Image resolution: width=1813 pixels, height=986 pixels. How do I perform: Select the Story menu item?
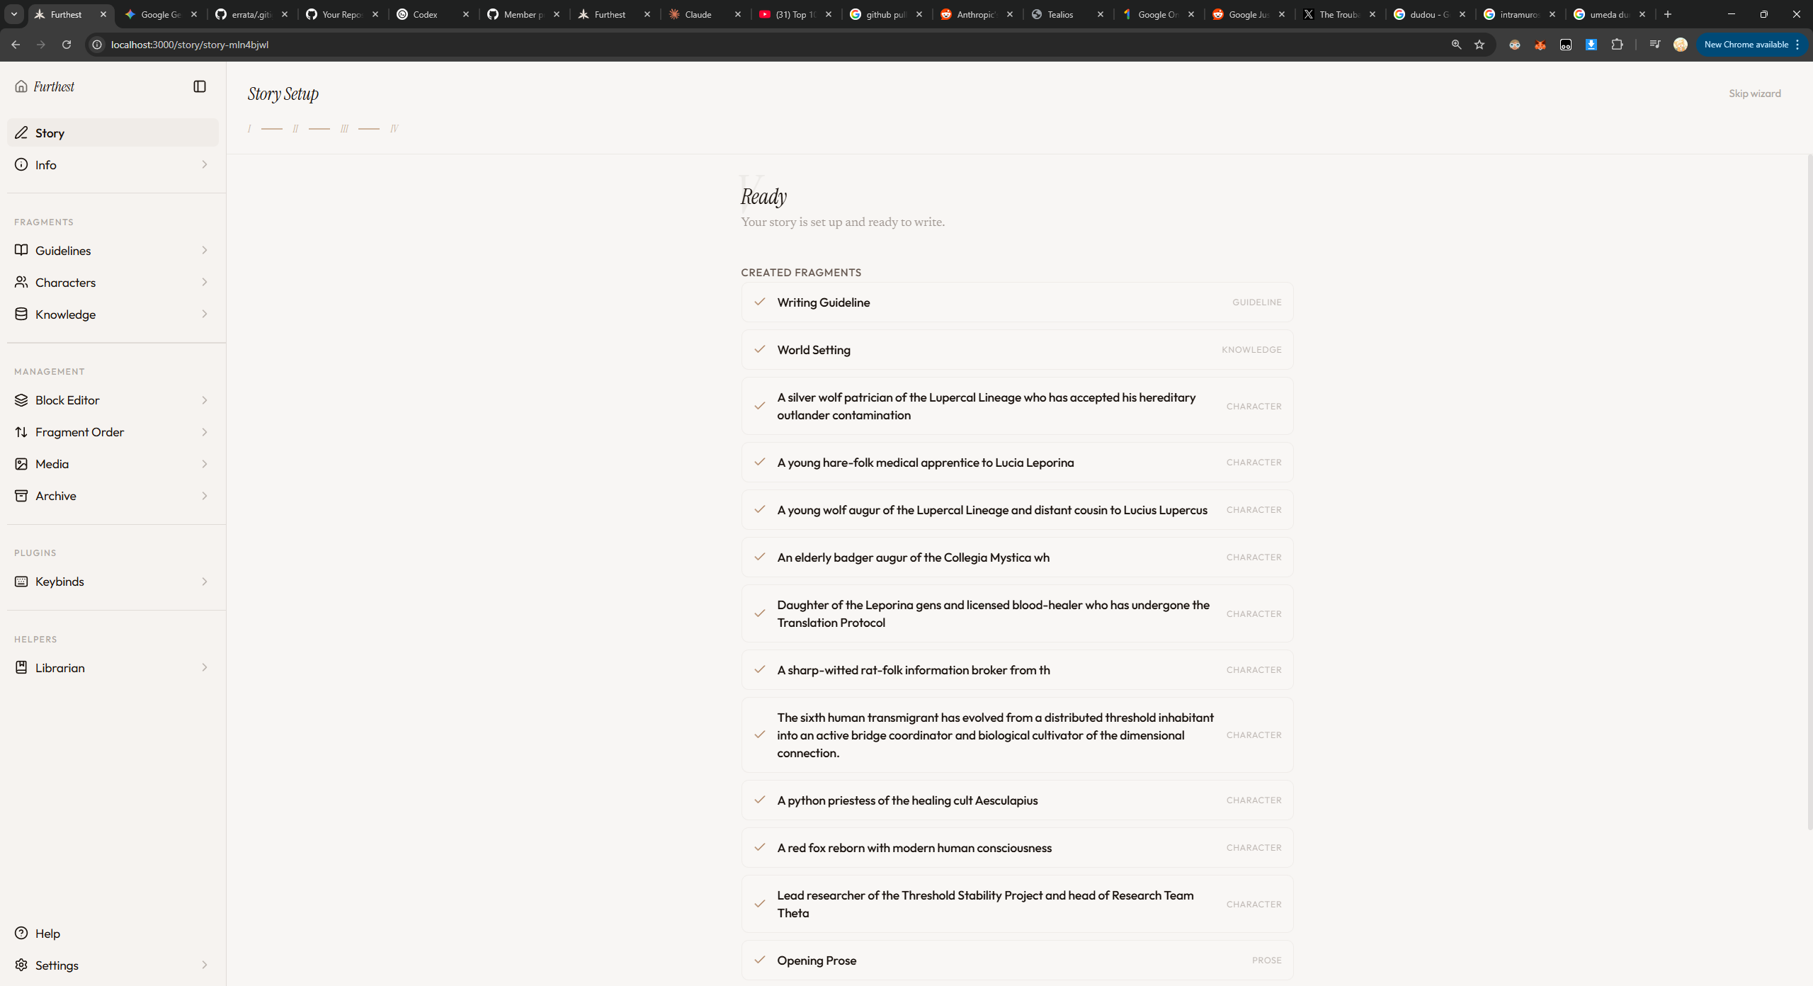coord(50,133)
